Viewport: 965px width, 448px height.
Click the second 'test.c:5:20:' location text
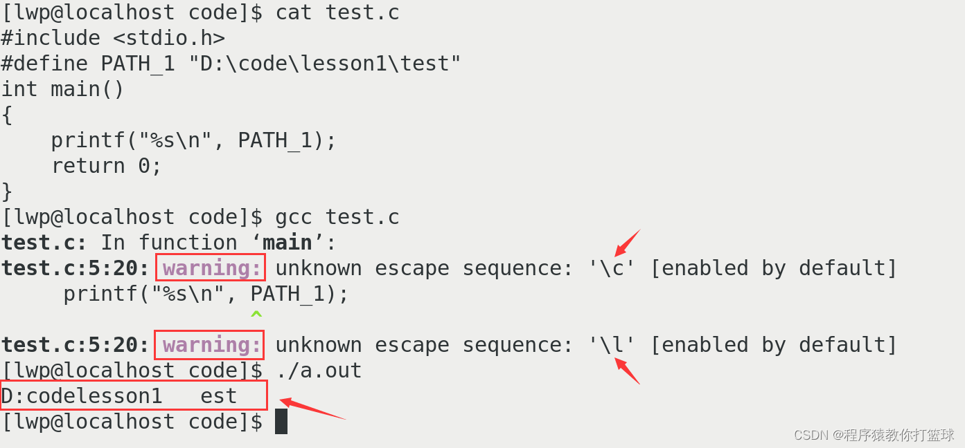76,345
